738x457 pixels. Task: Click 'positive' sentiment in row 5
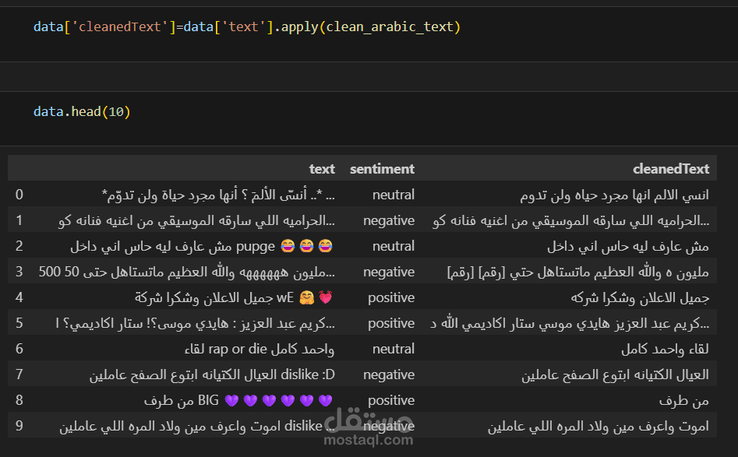pos(391,323)
